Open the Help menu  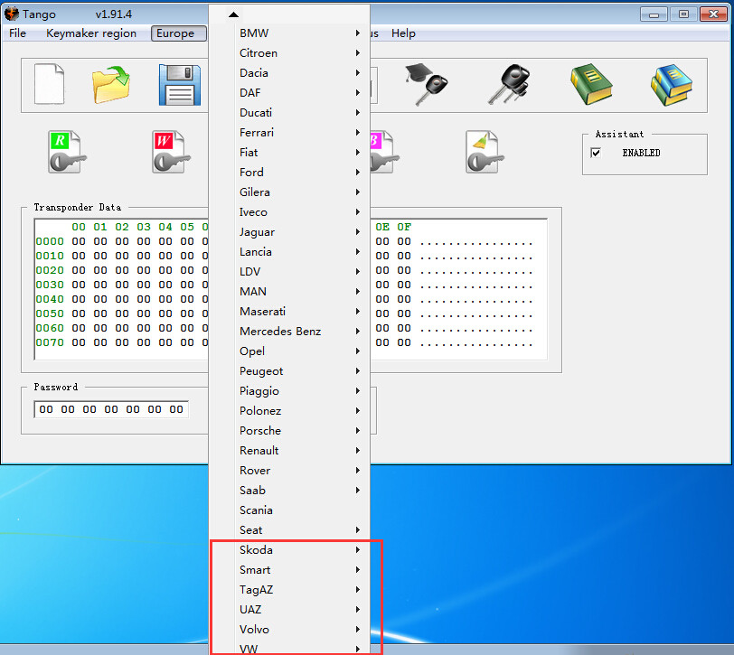click(403, 33)
